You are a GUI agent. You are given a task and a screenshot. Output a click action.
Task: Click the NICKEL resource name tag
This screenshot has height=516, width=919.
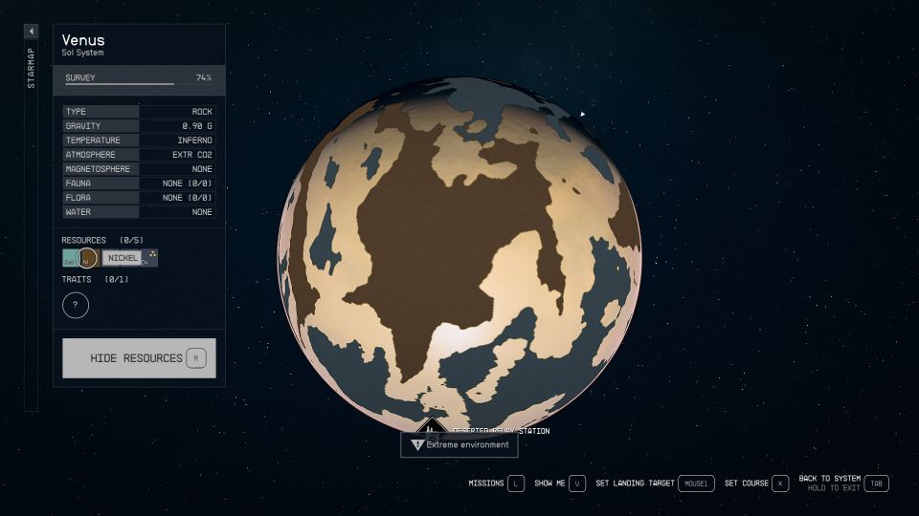click(x=122, y=258)
